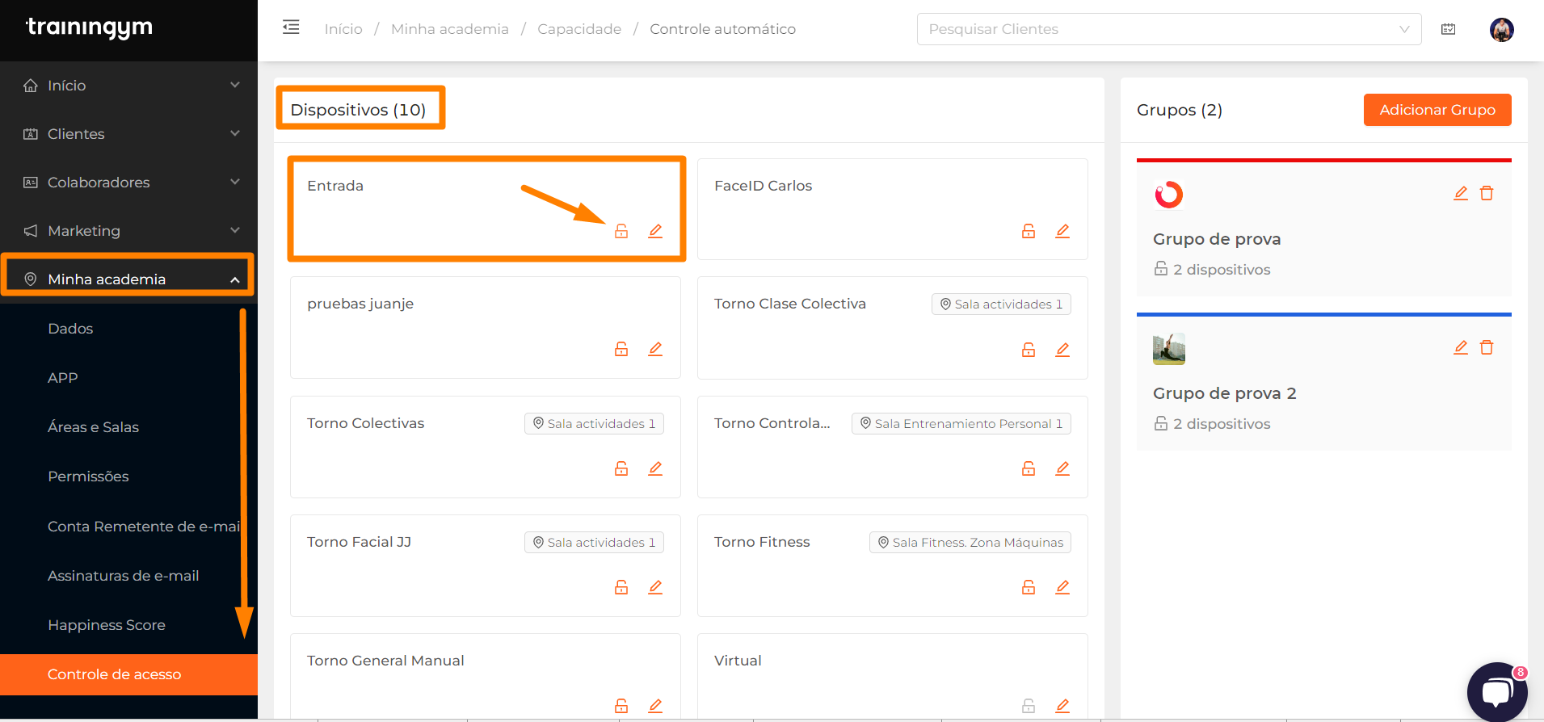Click the disabled lock icon on Virtual
The height and width of the screenshot is (722, 1544).
1029,706
